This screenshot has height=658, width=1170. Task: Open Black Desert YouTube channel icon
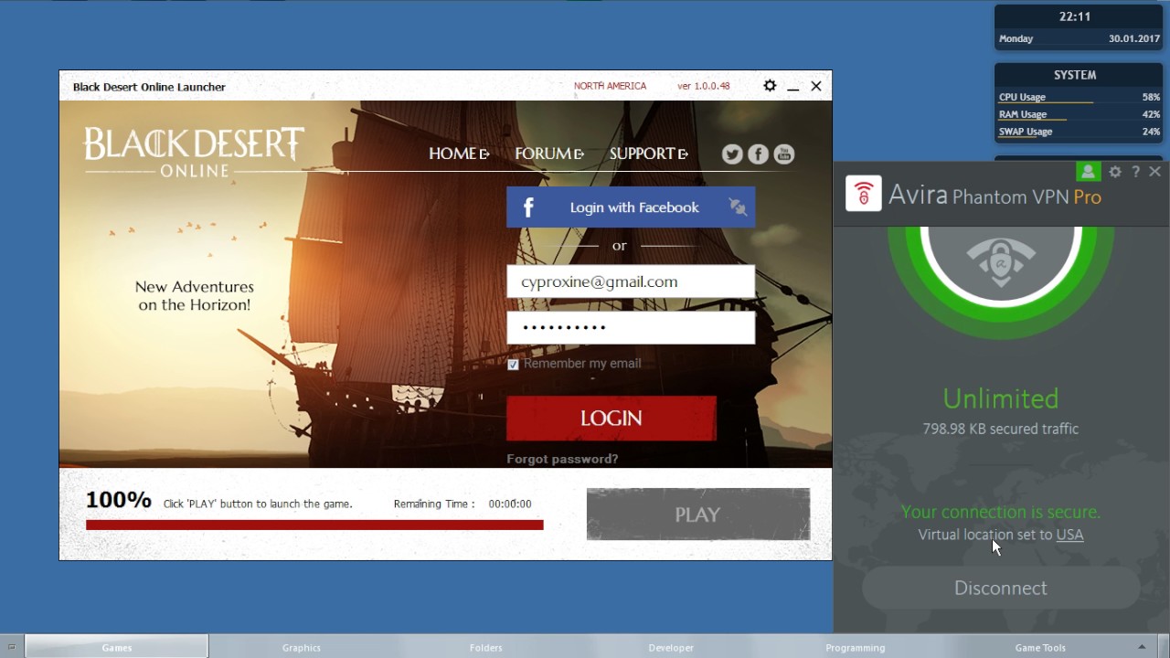point(784,154)
